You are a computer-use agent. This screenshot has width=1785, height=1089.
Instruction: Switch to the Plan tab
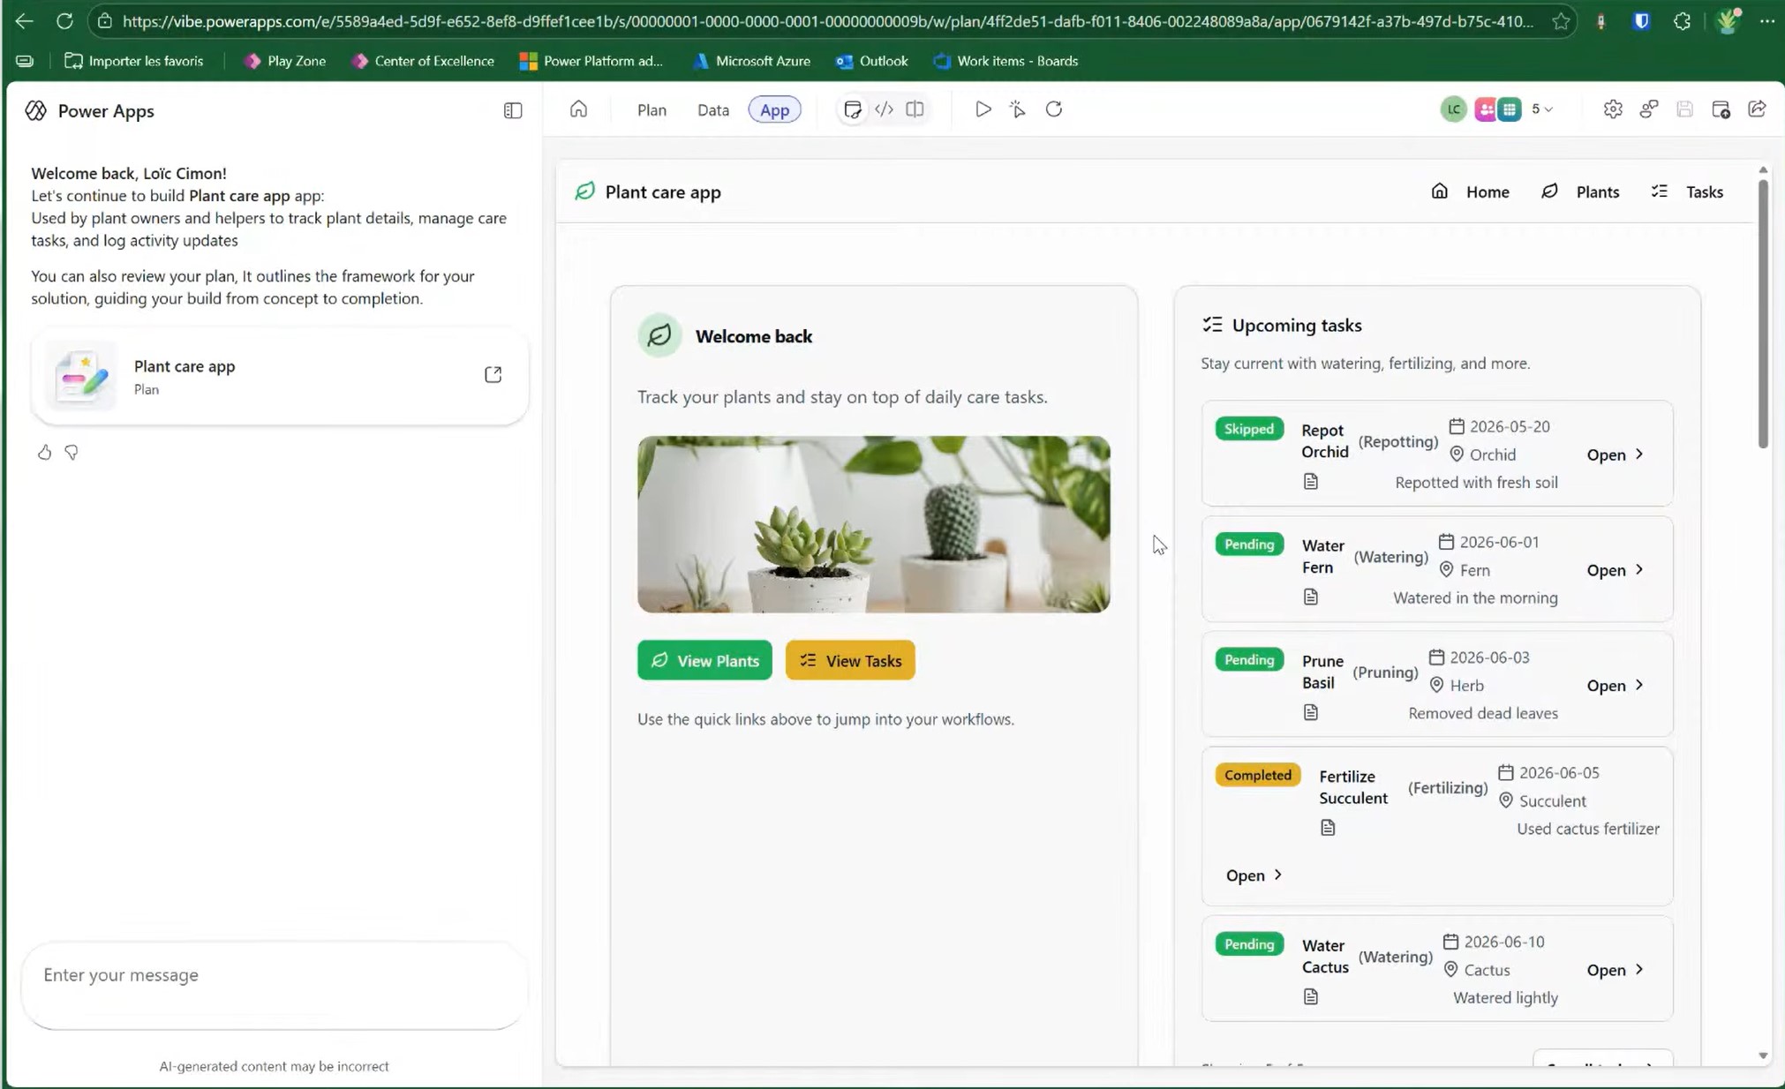[651, 109]
